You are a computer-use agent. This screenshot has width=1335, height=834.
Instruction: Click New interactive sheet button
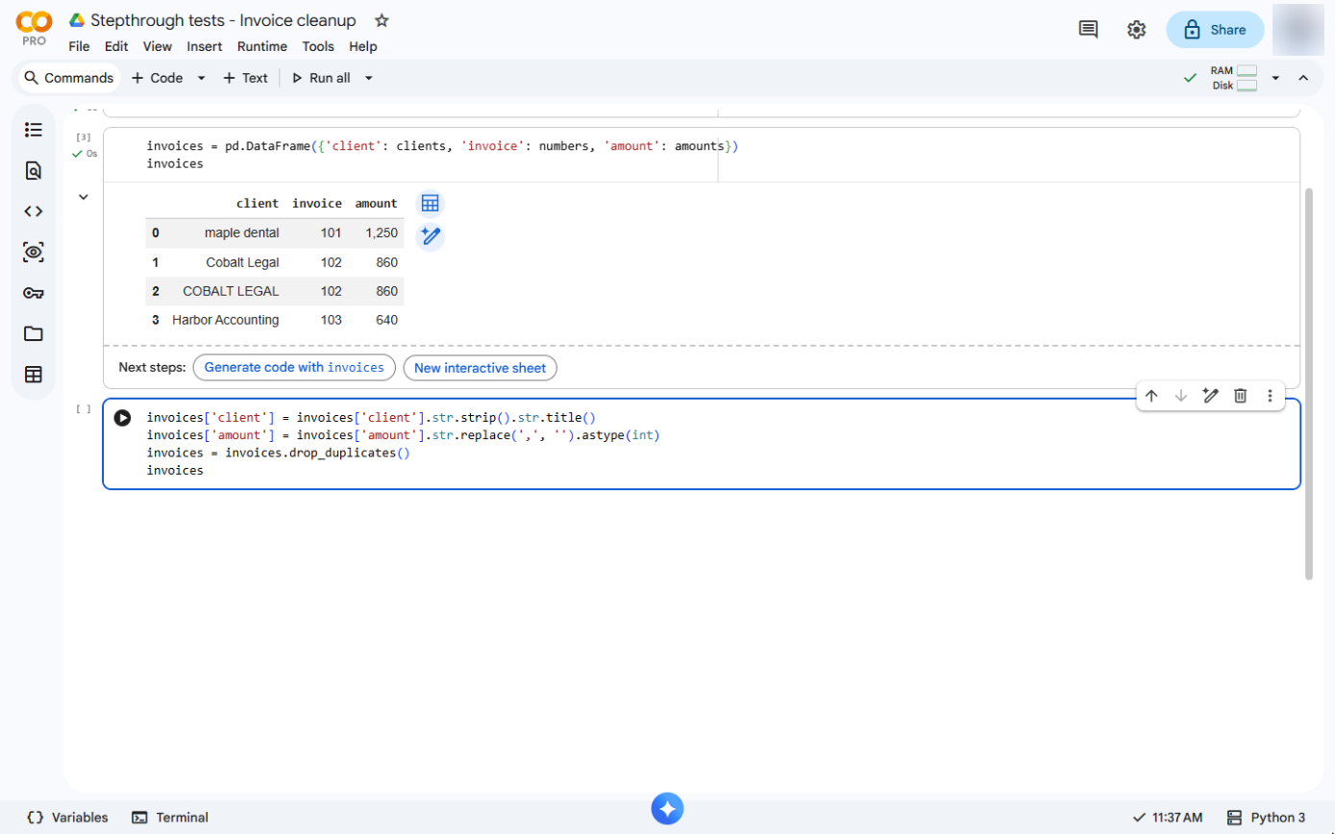(x=480, y=368)
